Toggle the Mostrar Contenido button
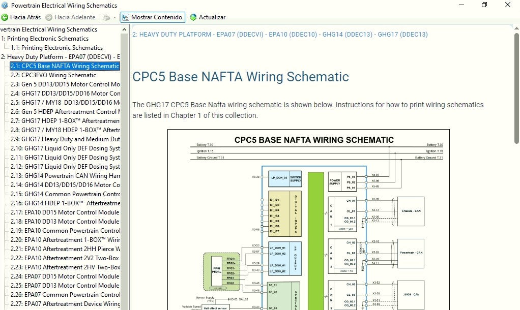Viewport: 520px width, 310px height. click(x=152, y=17)
